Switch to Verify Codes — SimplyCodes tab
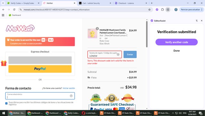The image size is (205, 116). point(22,3)
